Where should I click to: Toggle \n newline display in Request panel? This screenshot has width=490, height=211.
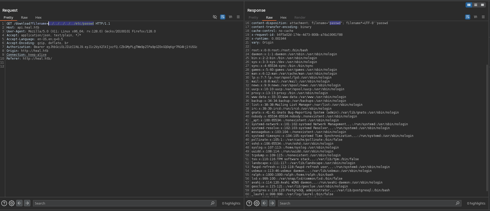(x=230, y=17)
